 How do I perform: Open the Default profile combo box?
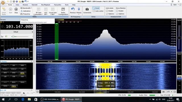click(16, 32)
